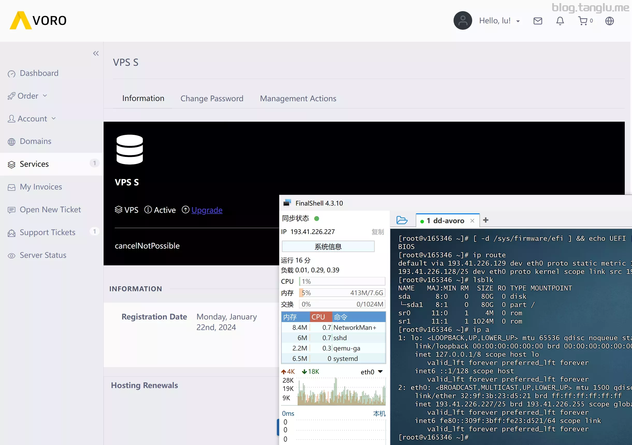The image size is (632, 445).
Task: Click the 系统信息 button
Action: (328, 246)
